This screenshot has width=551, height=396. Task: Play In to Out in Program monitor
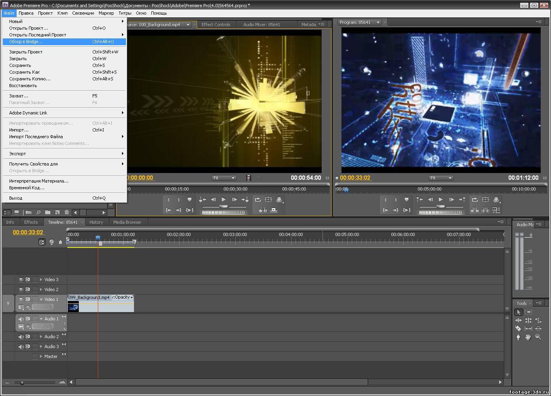pyautogui.click(x=406, y=210)
